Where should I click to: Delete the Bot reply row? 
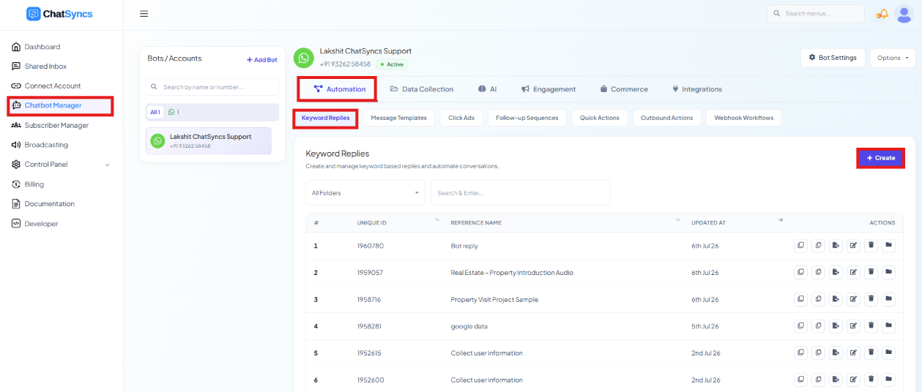click(x=871, y=246)
